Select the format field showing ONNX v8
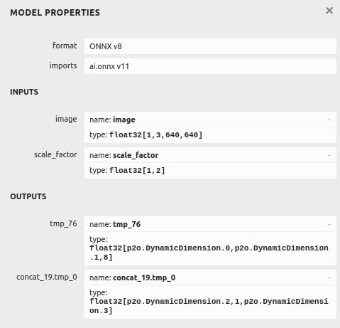340x328 pixels. click(210, 46)
